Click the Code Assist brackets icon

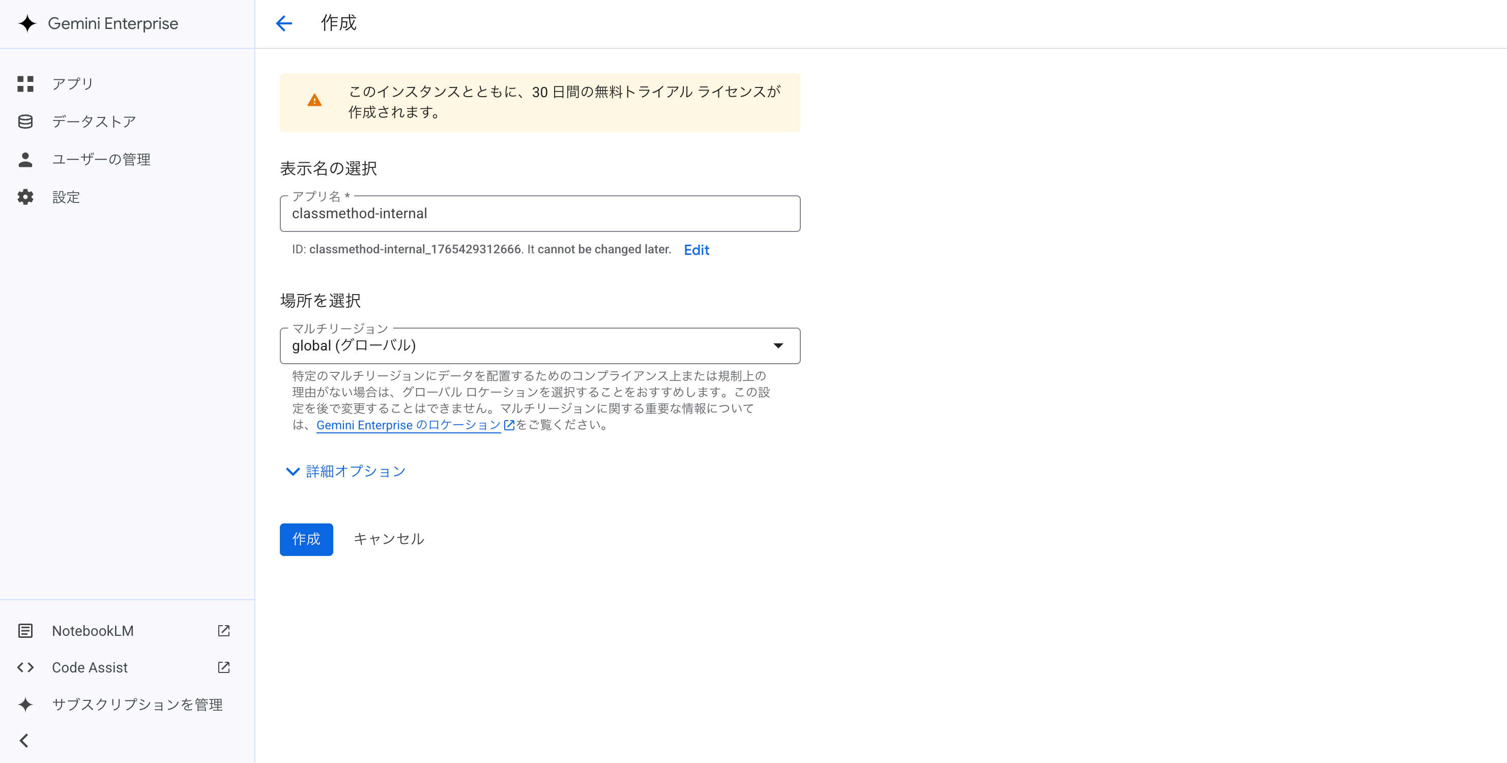pyautogui.click(x=25, y=667)
